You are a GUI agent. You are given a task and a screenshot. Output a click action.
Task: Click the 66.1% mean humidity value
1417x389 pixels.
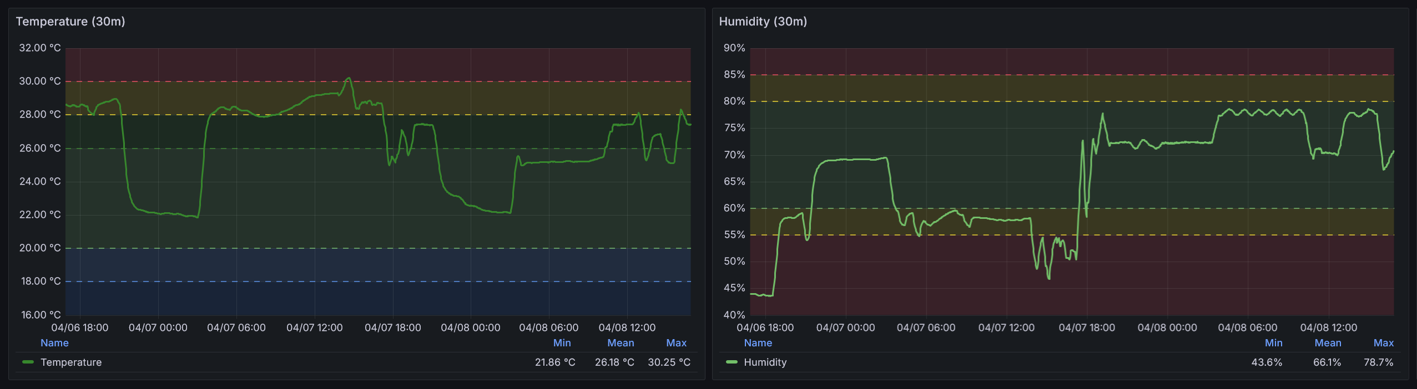(x=1327, y=362)
